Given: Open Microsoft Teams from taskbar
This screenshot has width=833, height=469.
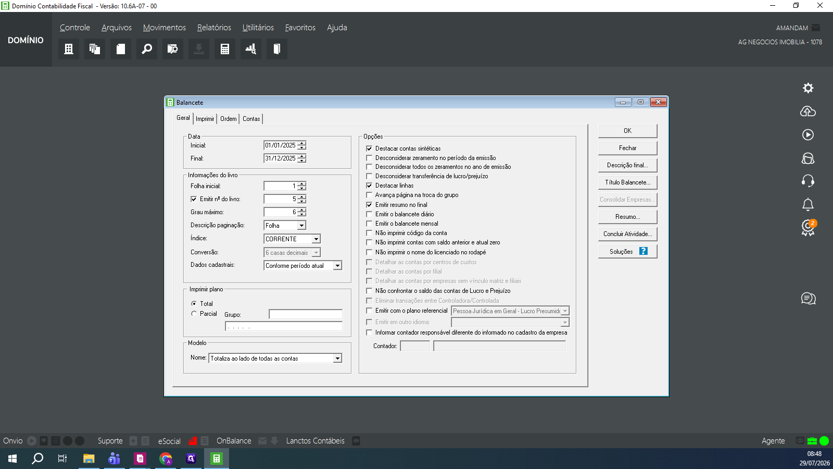Looking at the screenshot, I should 114,459.
